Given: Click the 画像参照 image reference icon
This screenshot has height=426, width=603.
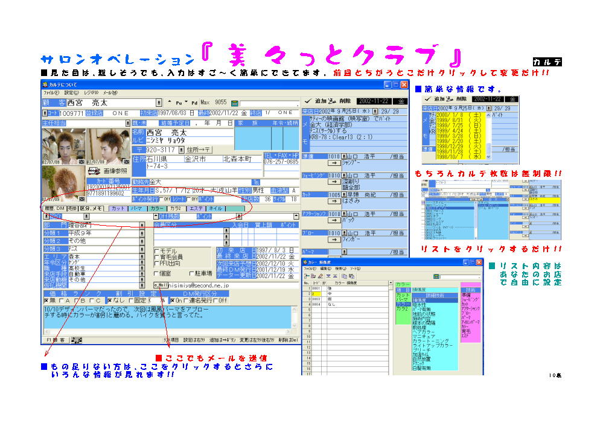Looking at the screenshot, I should pos(94,171).
